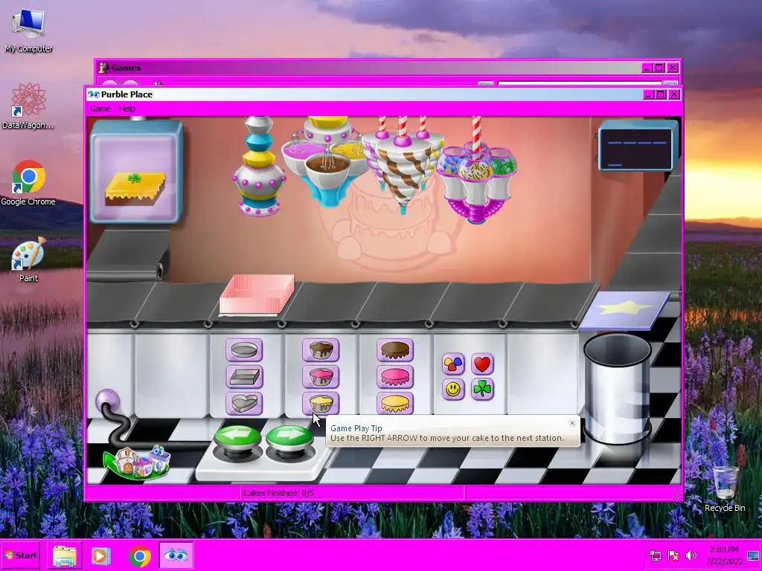The height and width of the screenshot is (571, 762).
Task: Pick the pink icing topping
Action: pos(395,377)
